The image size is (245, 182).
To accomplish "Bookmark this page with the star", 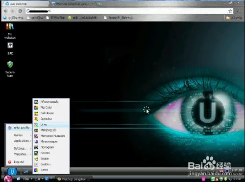I will pyautogui.click(x=230, y=11).
